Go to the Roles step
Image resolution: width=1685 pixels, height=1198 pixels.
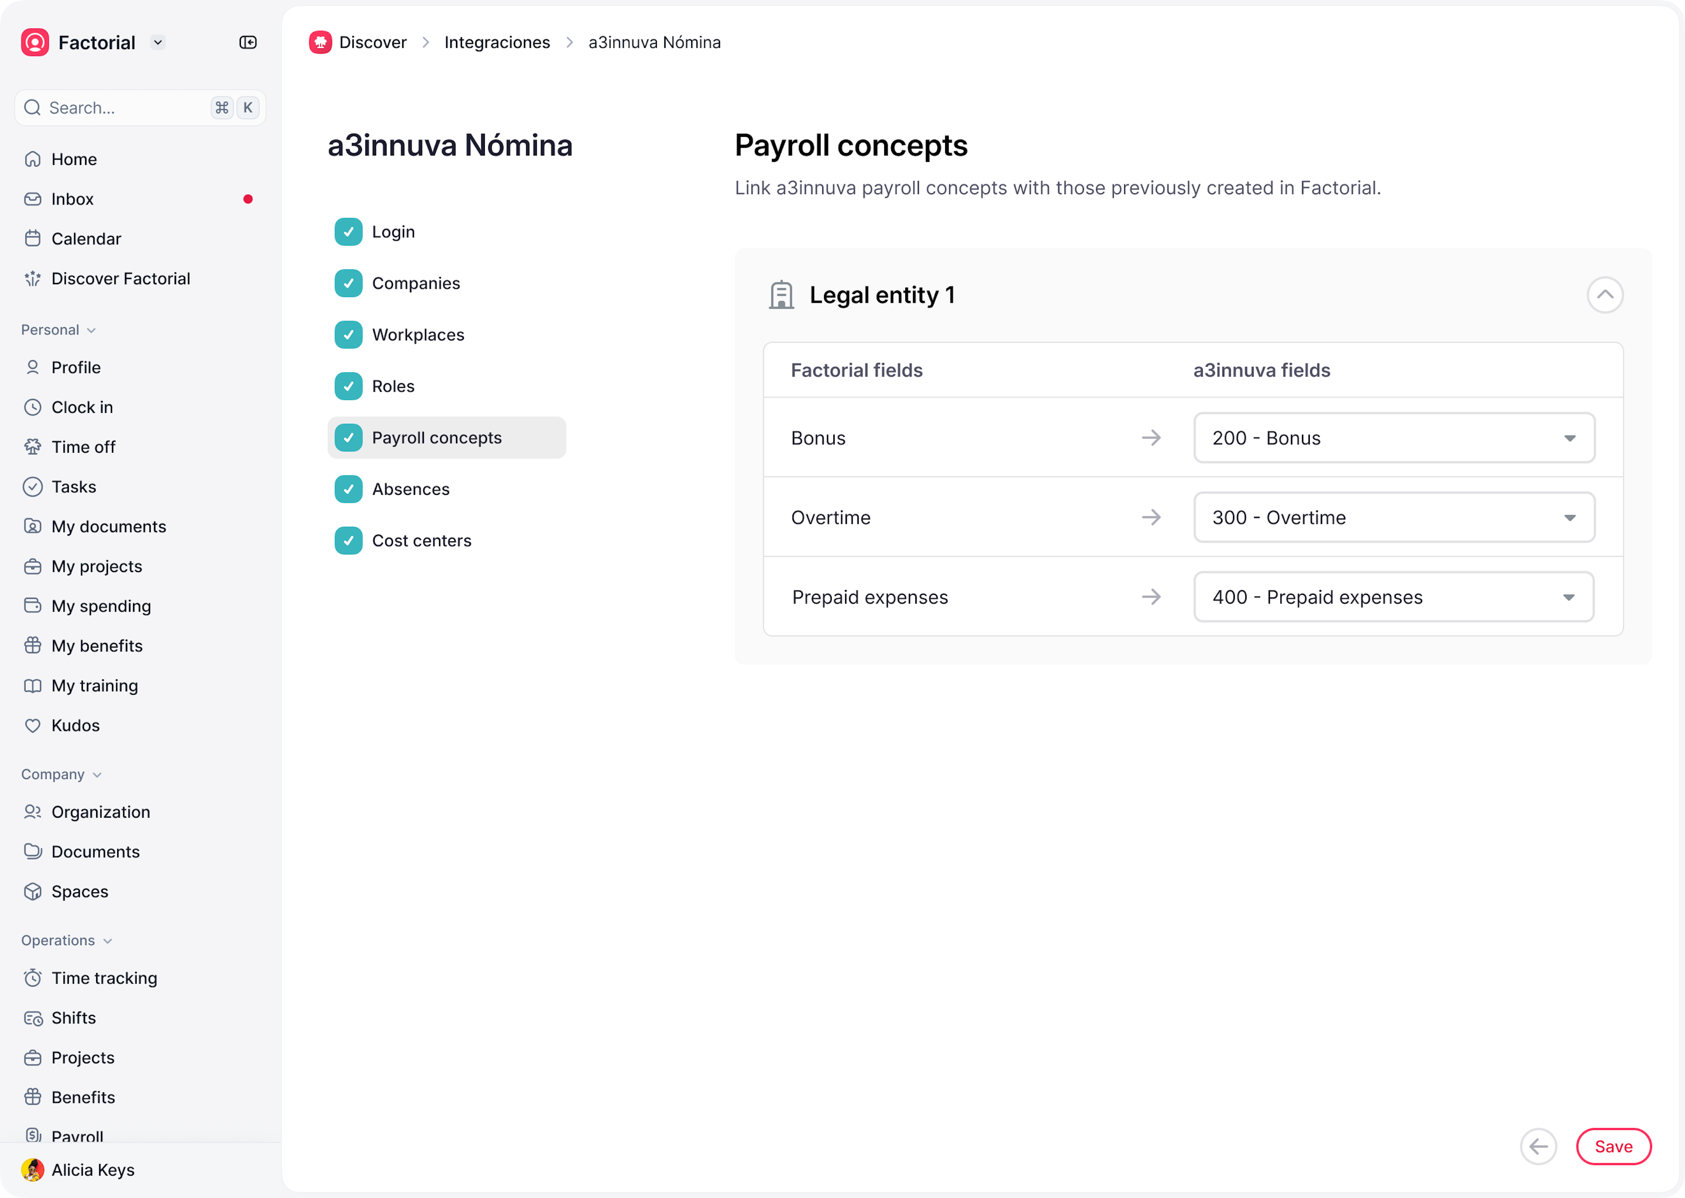tap(446, 386)
